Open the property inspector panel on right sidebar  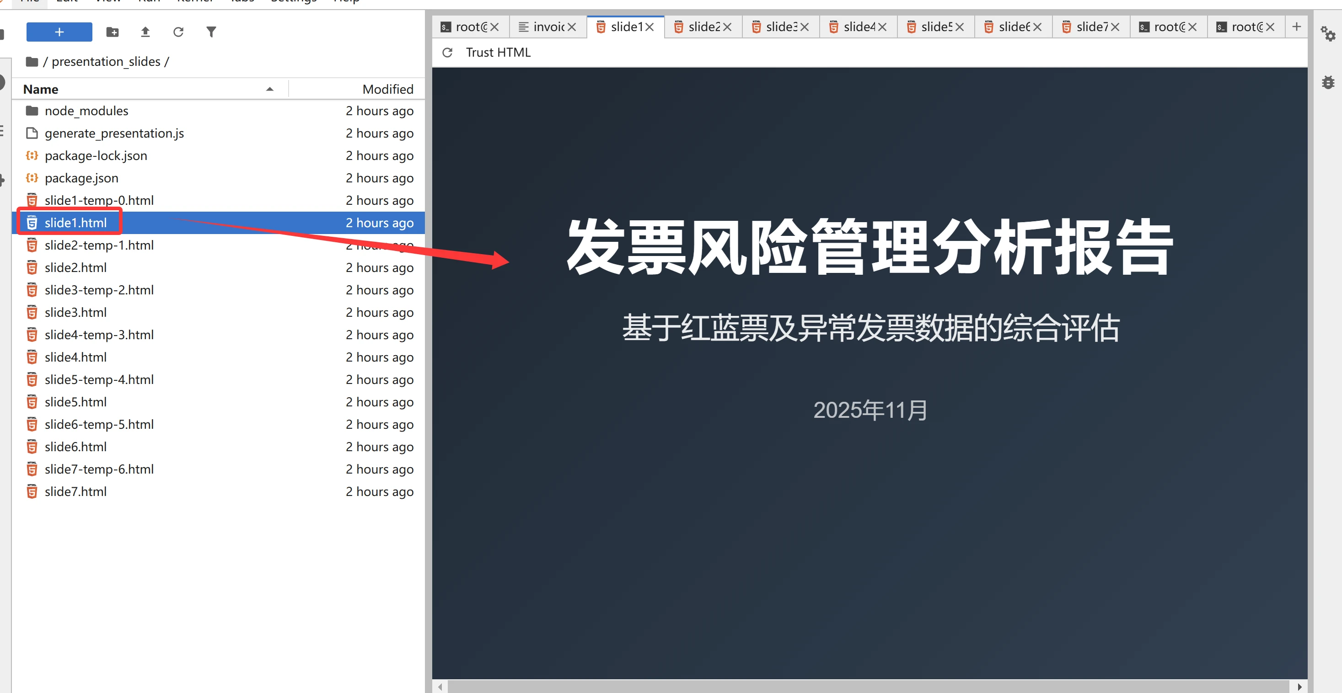[1328, 33]
